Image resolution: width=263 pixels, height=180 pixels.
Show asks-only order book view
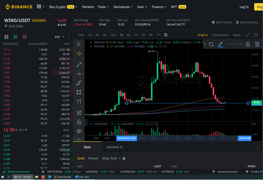[x=25, y=37]
